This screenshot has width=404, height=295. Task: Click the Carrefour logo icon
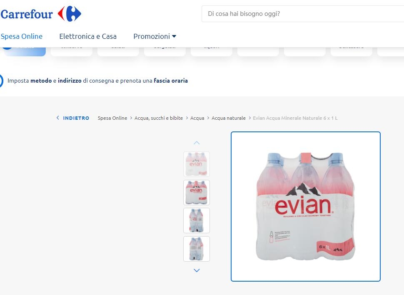(x=69, y=14)
